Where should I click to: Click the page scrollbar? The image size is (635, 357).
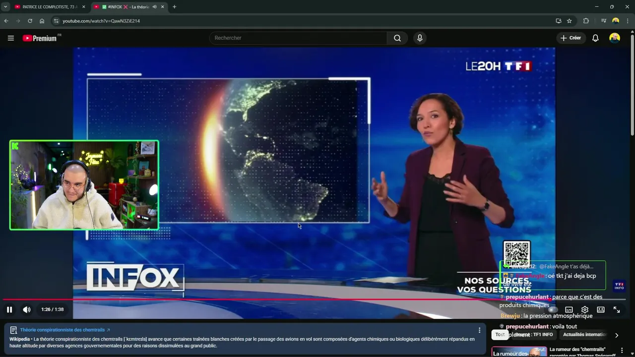point(632,84)
